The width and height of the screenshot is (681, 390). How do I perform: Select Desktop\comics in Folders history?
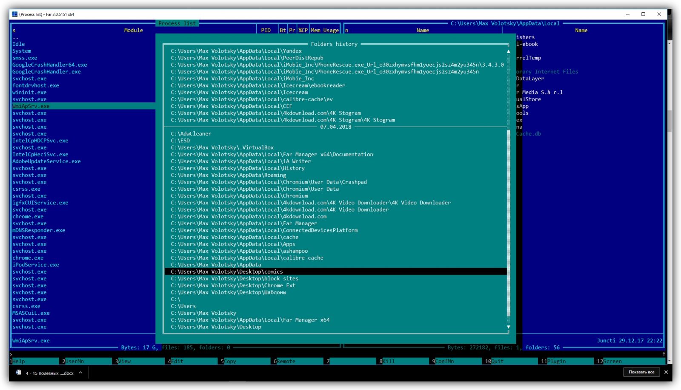(227, 271)
